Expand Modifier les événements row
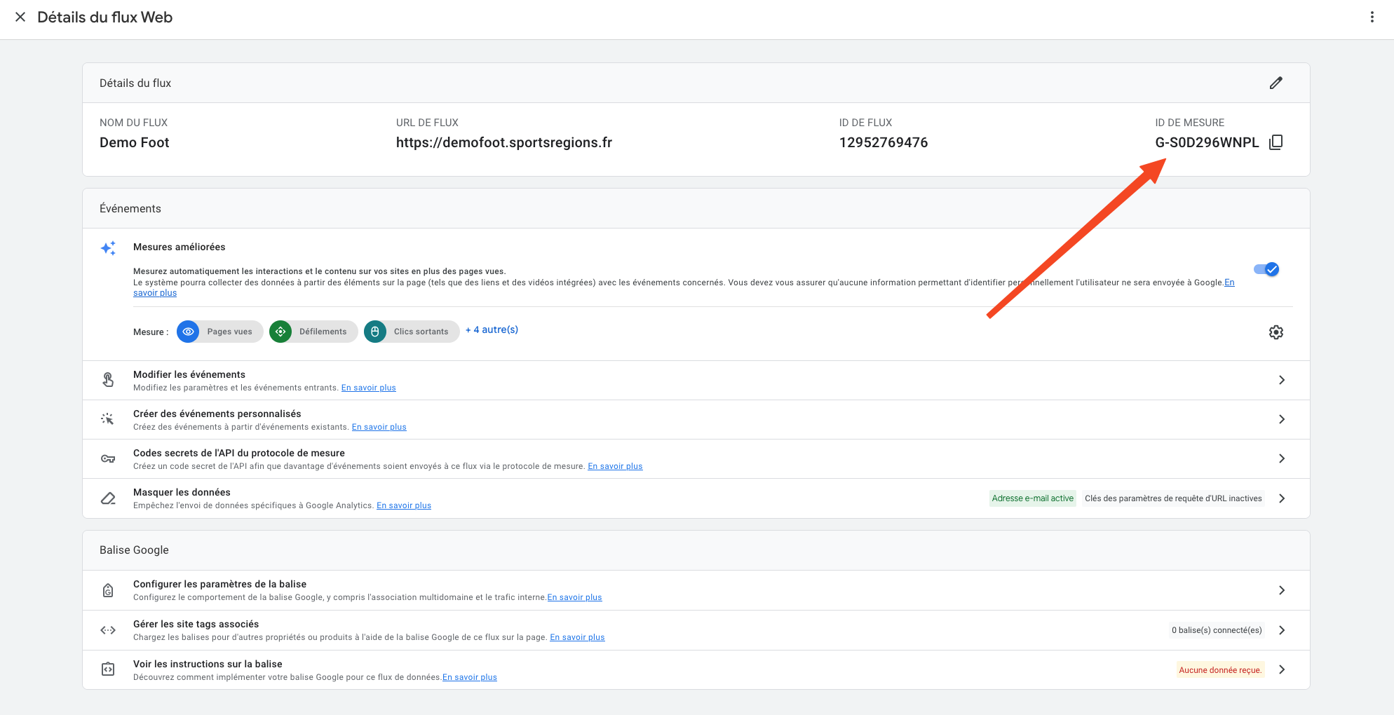 coord(1281,380)
